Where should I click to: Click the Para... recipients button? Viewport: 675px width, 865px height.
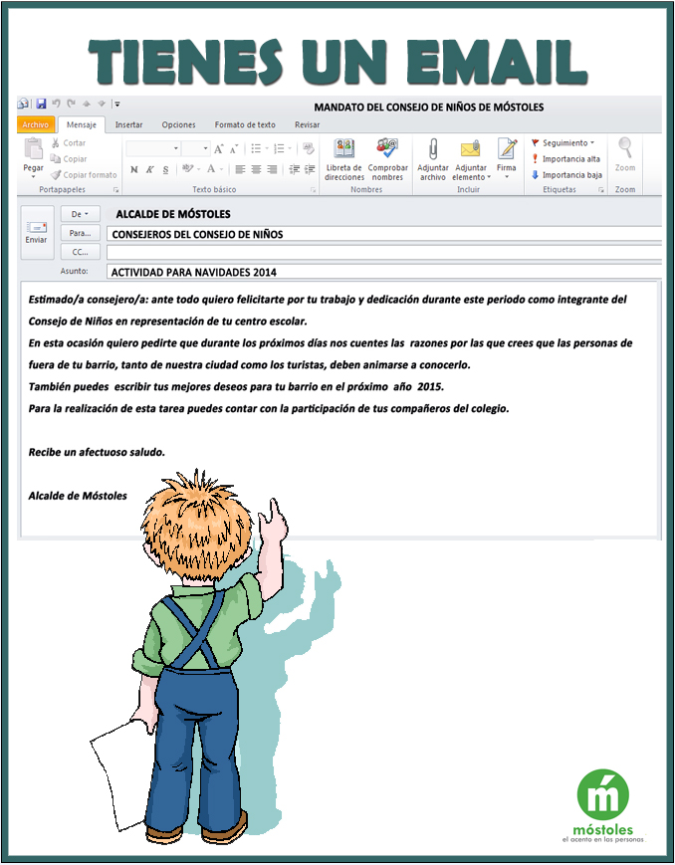pyautogui.click(x=80, y=232)
